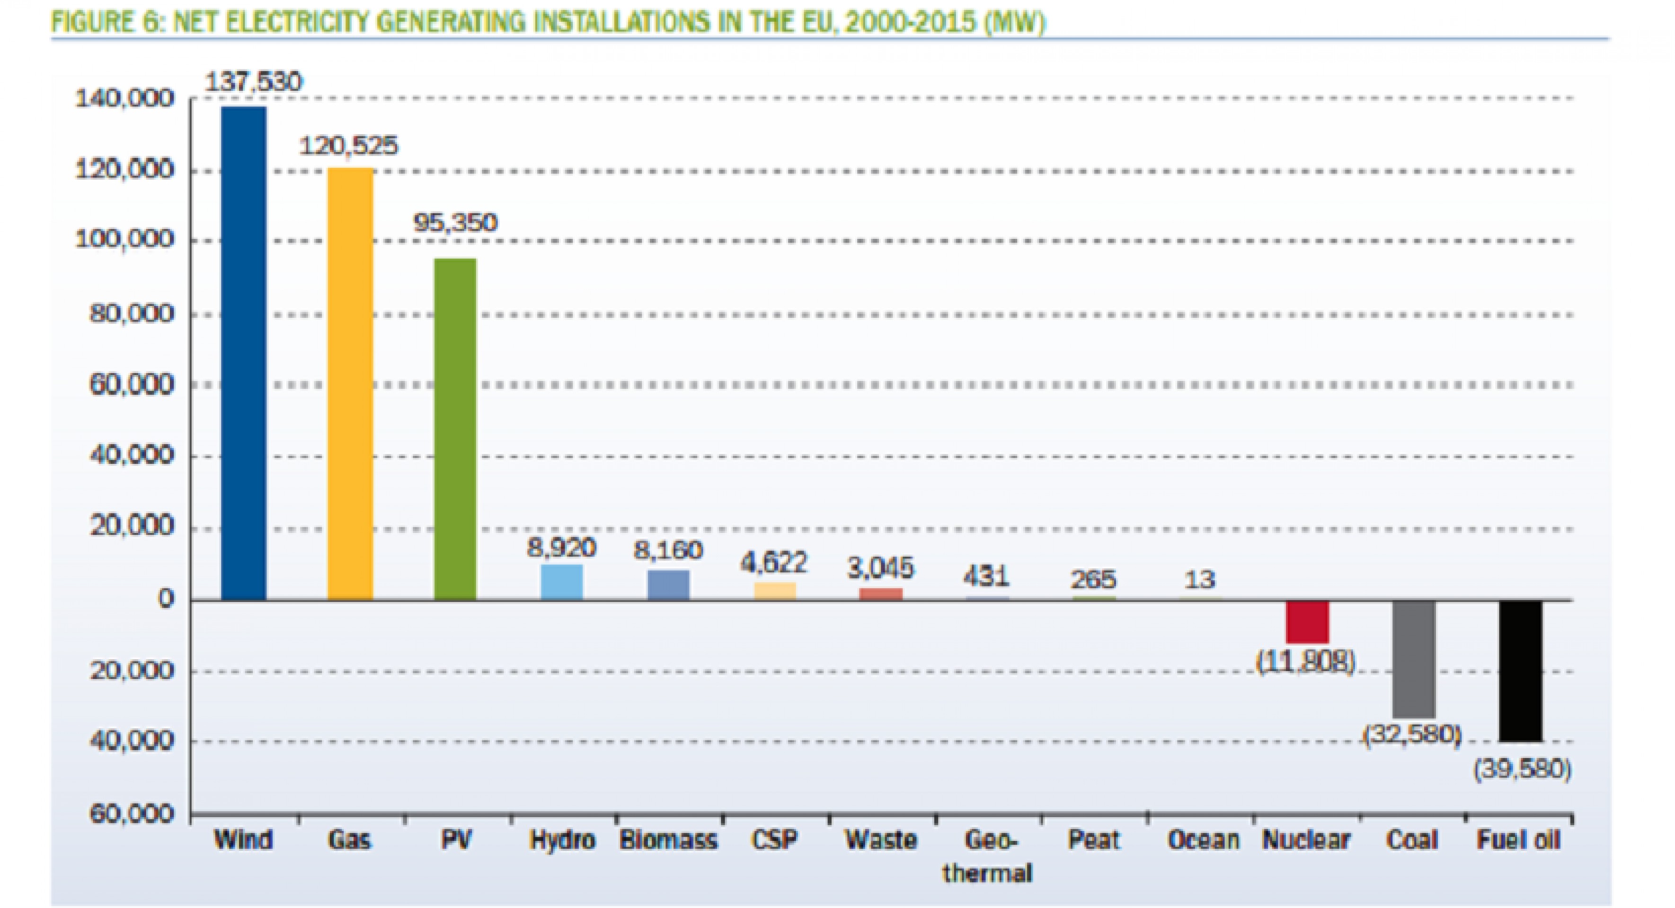Click the 137,530 value label

tap(254, 82)
